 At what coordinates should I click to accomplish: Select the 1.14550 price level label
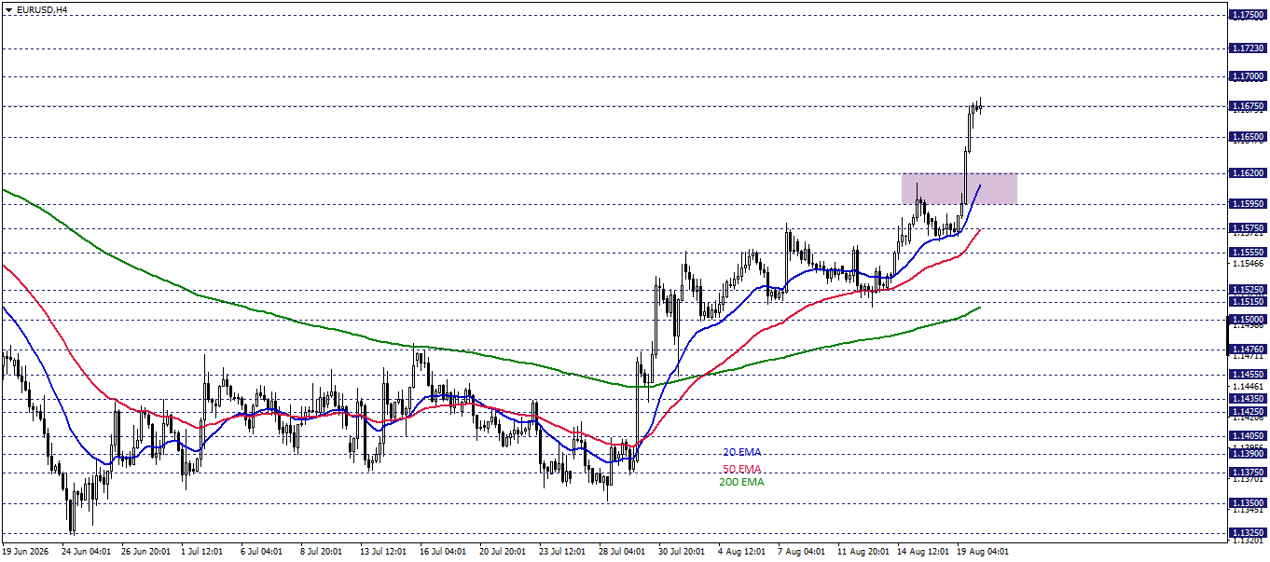click(x=1248, y=374)
